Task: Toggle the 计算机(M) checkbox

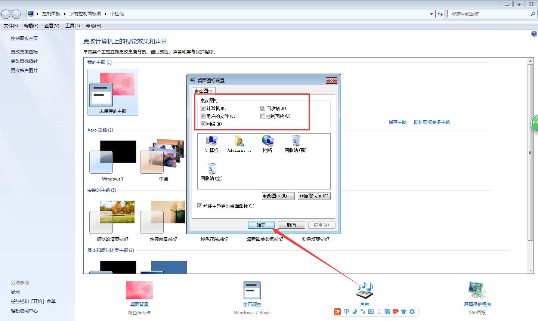Action: (203, 108)
